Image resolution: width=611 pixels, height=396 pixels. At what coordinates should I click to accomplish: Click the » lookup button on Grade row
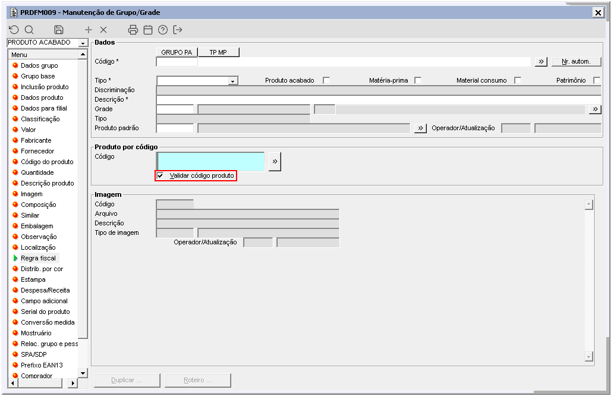click(595, 109)
